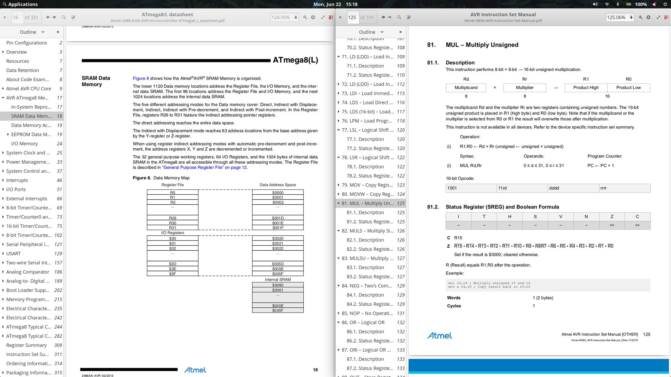The height and width of the screenshot is (377, 671).
Task: Open Wi-Fi network indicator
Action: [607, 4]
